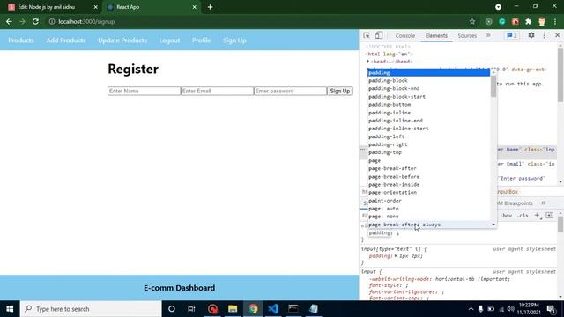
Task: Open the Chrome three-dot menu
Action: [x=555, y=21]
